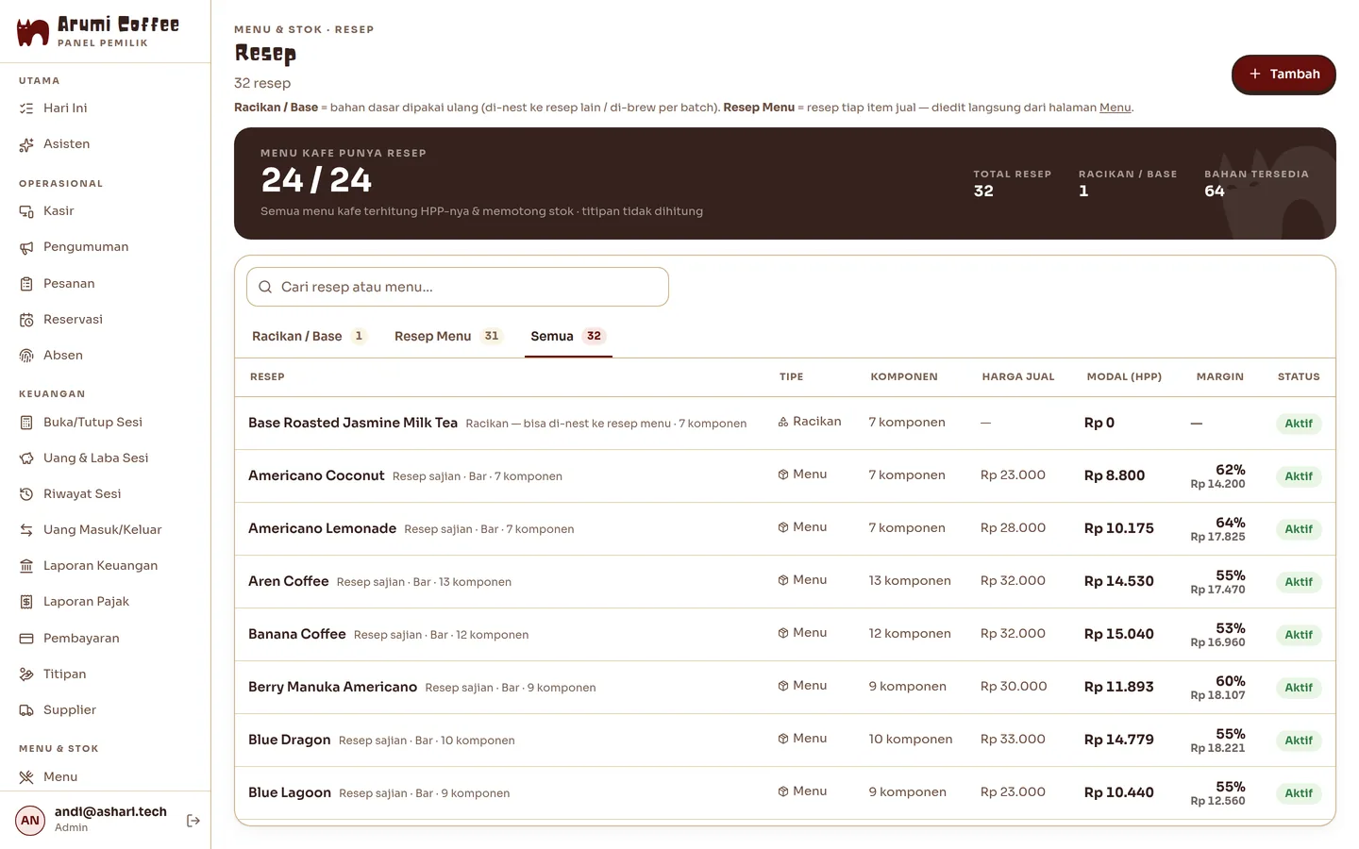Select the Pesanan clipboard icon

click(26, 284)
